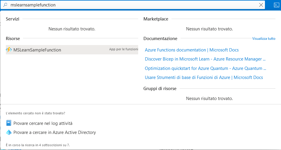Click 'Visualizza tutto' next to Documentazione
The height and width of the screenshot is (150, 281).
[263, 39]
